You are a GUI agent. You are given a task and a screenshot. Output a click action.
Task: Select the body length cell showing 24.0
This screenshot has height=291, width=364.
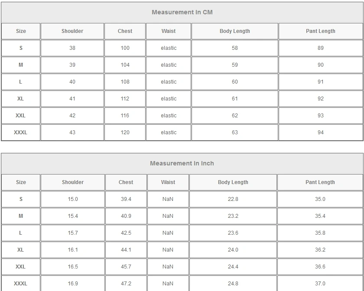pyautogui.click(x=233, y=250)
